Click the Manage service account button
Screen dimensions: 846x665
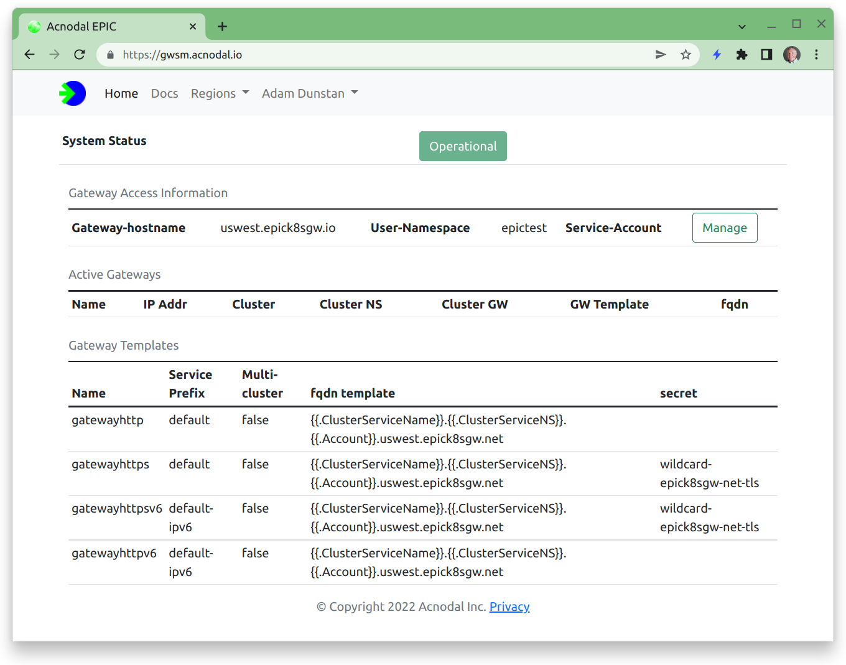(725, 228)
